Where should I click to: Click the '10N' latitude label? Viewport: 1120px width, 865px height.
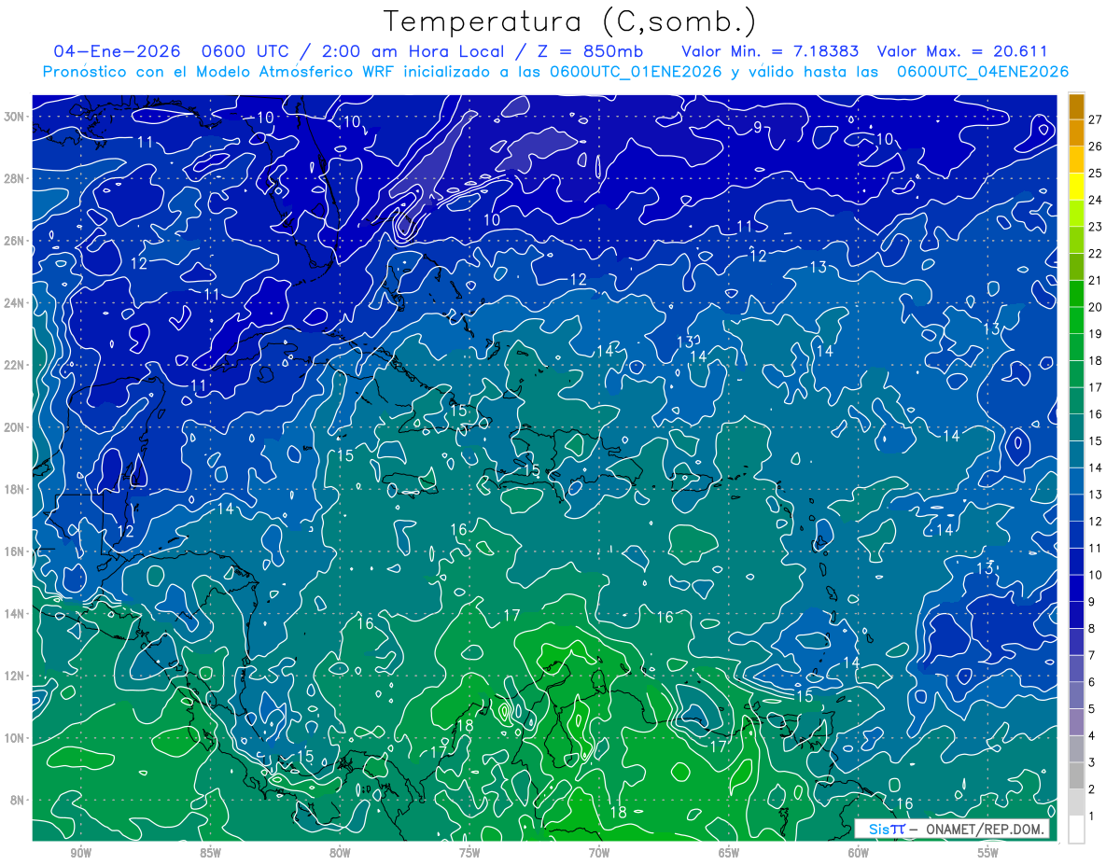(x=15, y=737)
